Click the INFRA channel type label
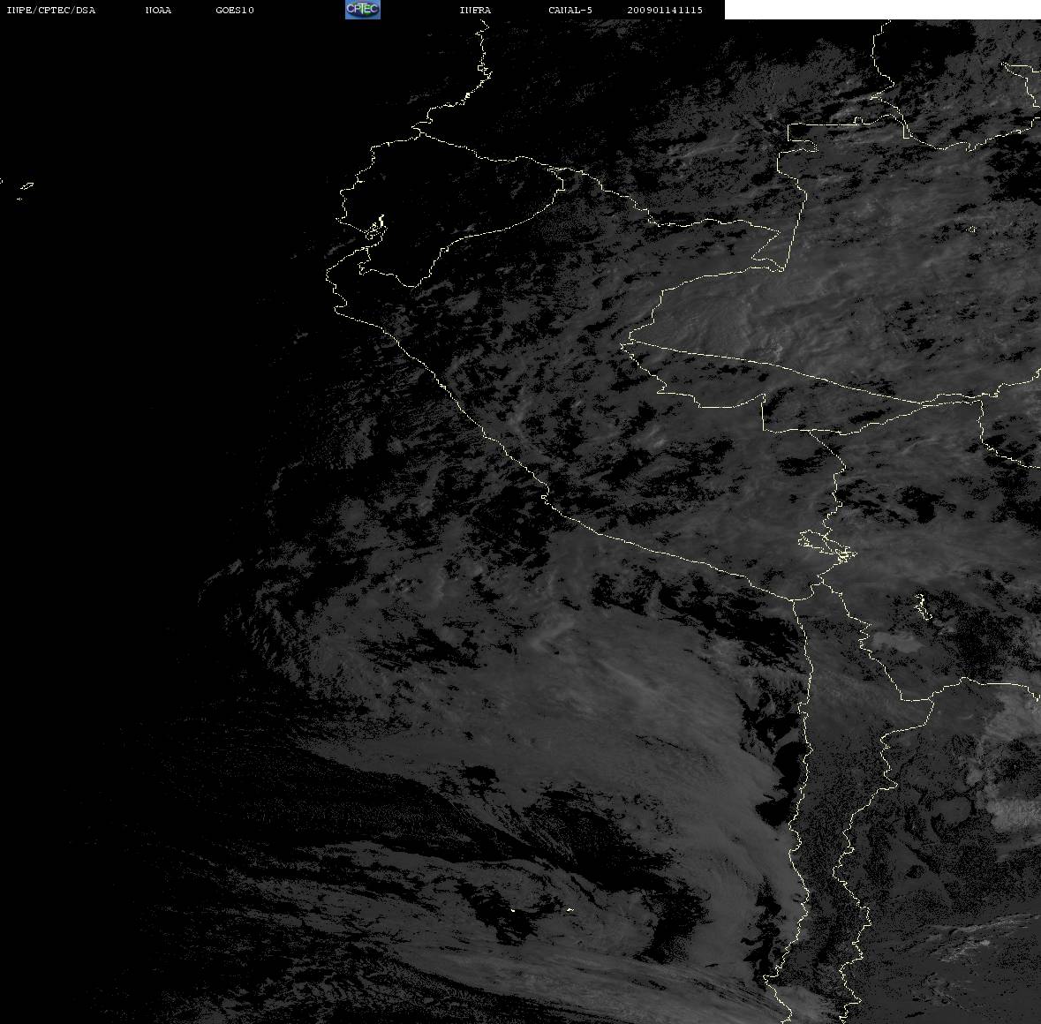 (475, 10)
